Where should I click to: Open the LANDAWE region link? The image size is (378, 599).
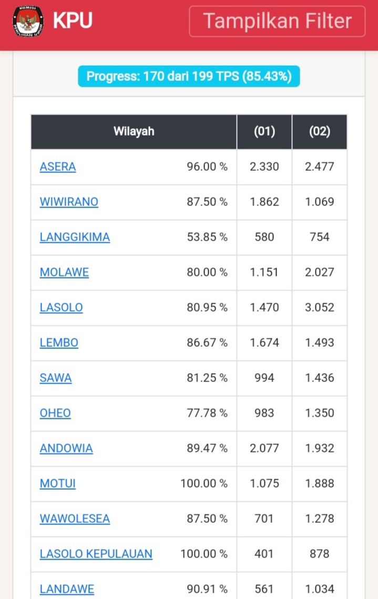click(x=67, y=588)
